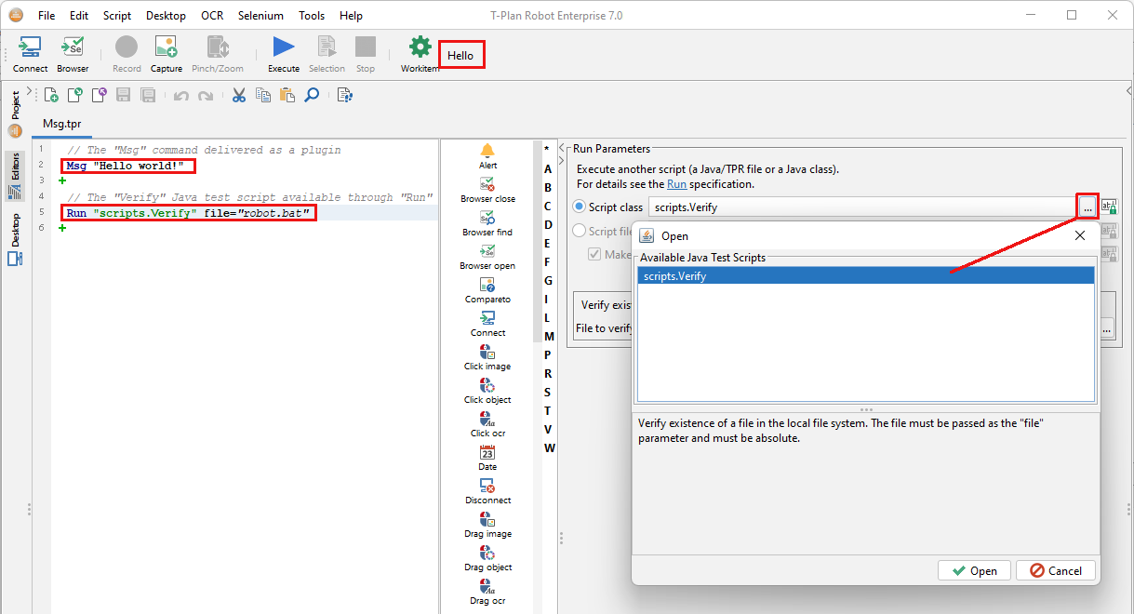Click the Capture screenshot icon
The image size is (1134, 614).
167,49
